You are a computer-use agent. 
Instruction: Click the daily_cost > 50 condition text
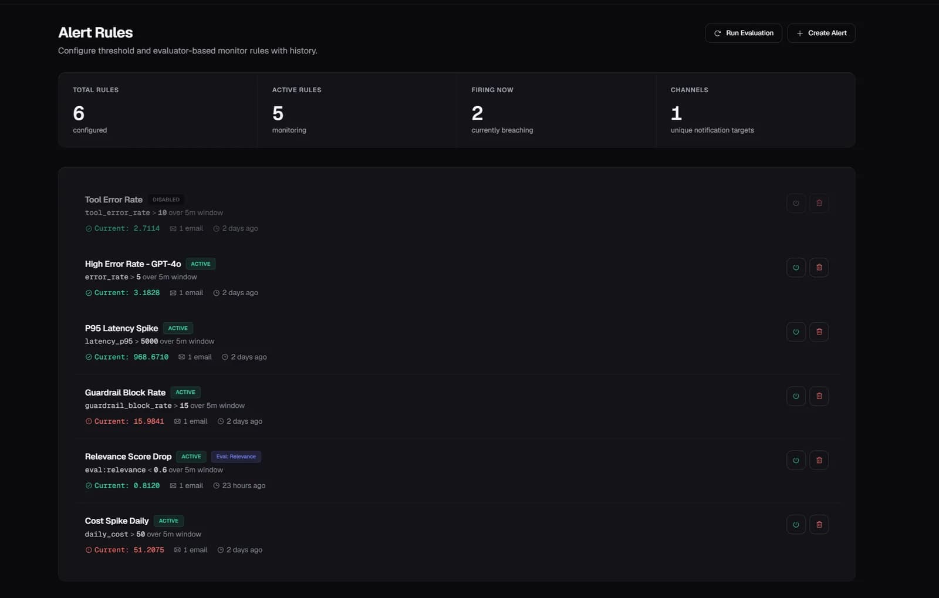143,534
